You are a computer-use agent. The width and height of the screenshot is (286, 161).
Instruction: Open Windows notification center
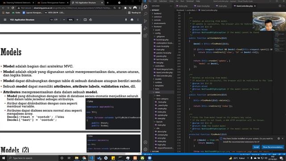pyautogui.click(x=281, y=158)
